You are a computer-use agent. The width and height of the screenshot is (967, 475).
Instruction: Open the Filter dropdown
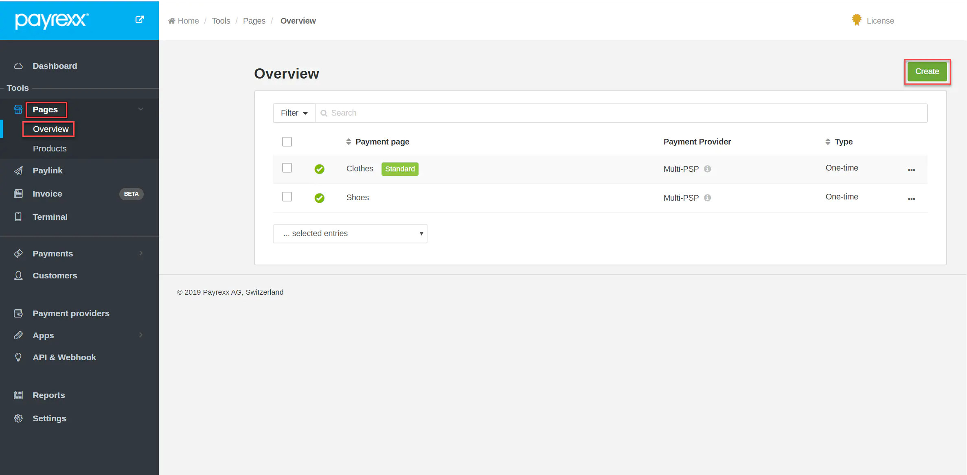[294, 113]
